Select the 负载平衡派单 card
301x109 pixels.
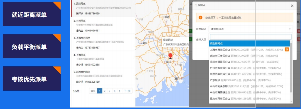point(32,46)
